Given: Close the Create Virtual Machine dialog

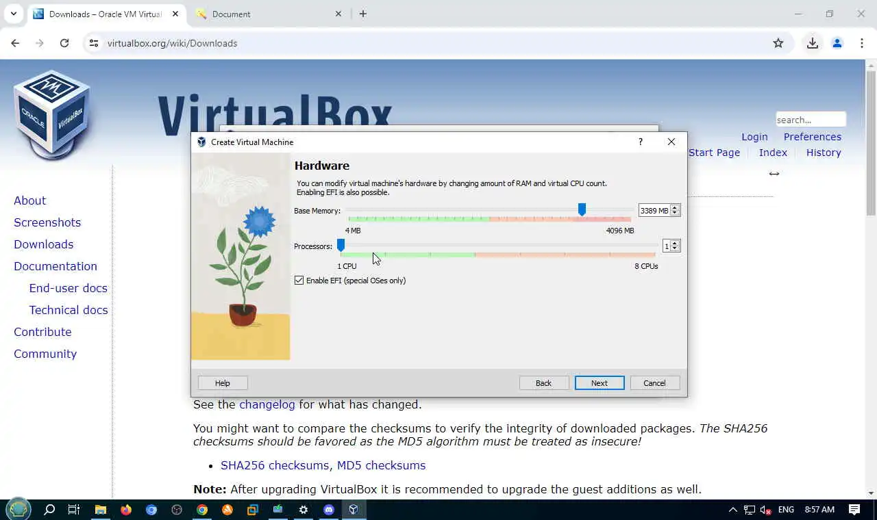Looking at the screenshot, I should point(671,142).
